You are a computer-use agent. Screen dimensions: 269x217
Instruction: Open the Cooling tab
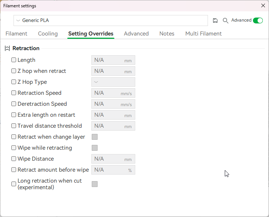click(48, 34)
